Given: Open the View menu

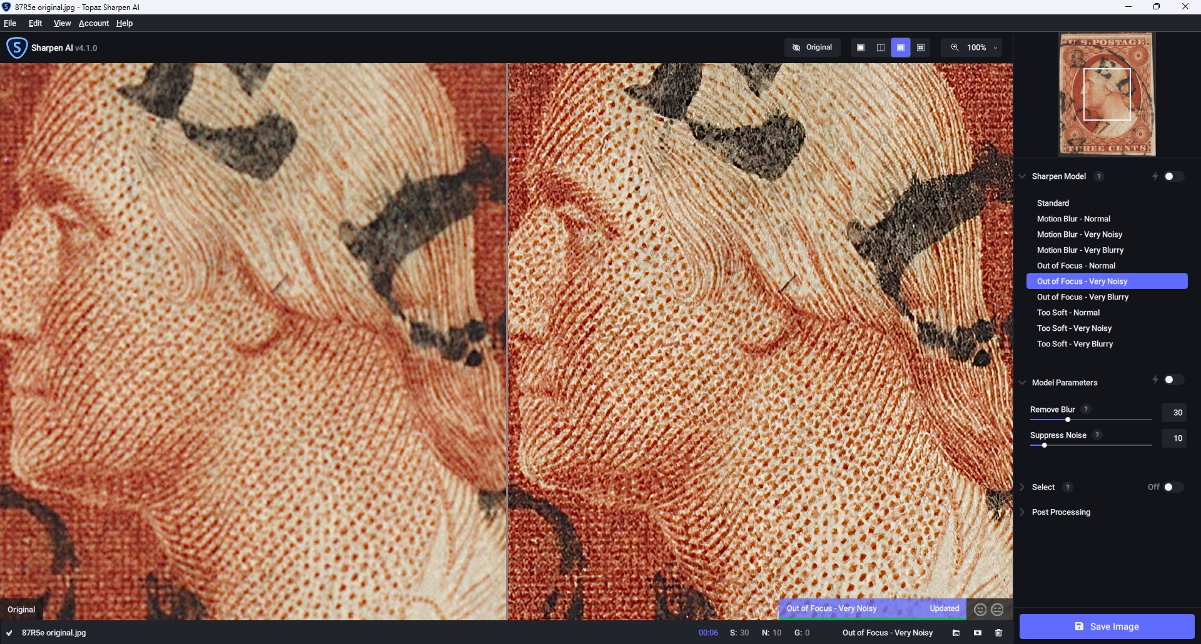Looking at the screenshot, I should click(x=62, y=23).
